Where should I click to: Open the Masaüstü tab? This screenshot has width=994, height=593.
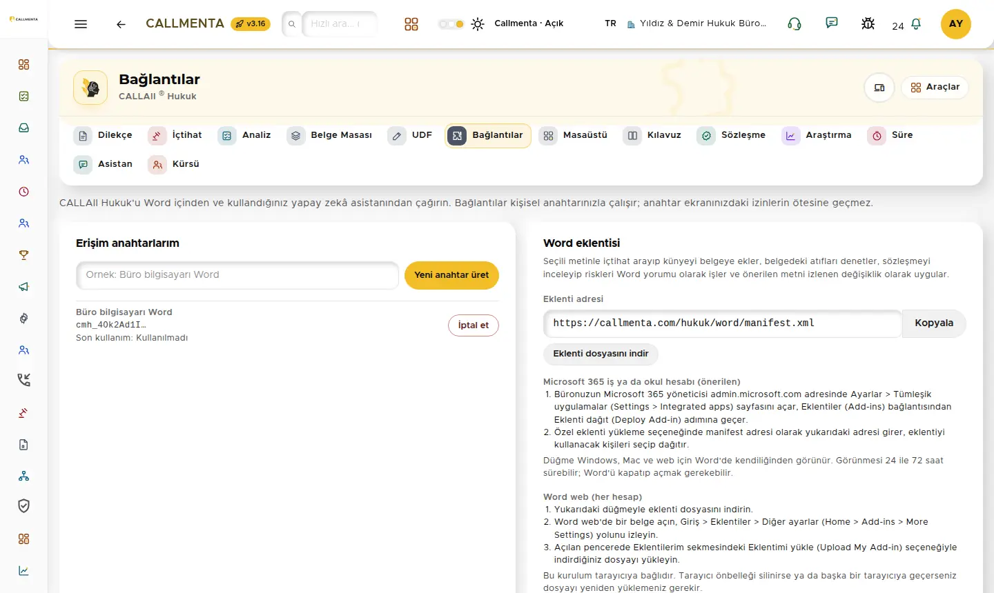pyautogui.click(x=574, y=135)
